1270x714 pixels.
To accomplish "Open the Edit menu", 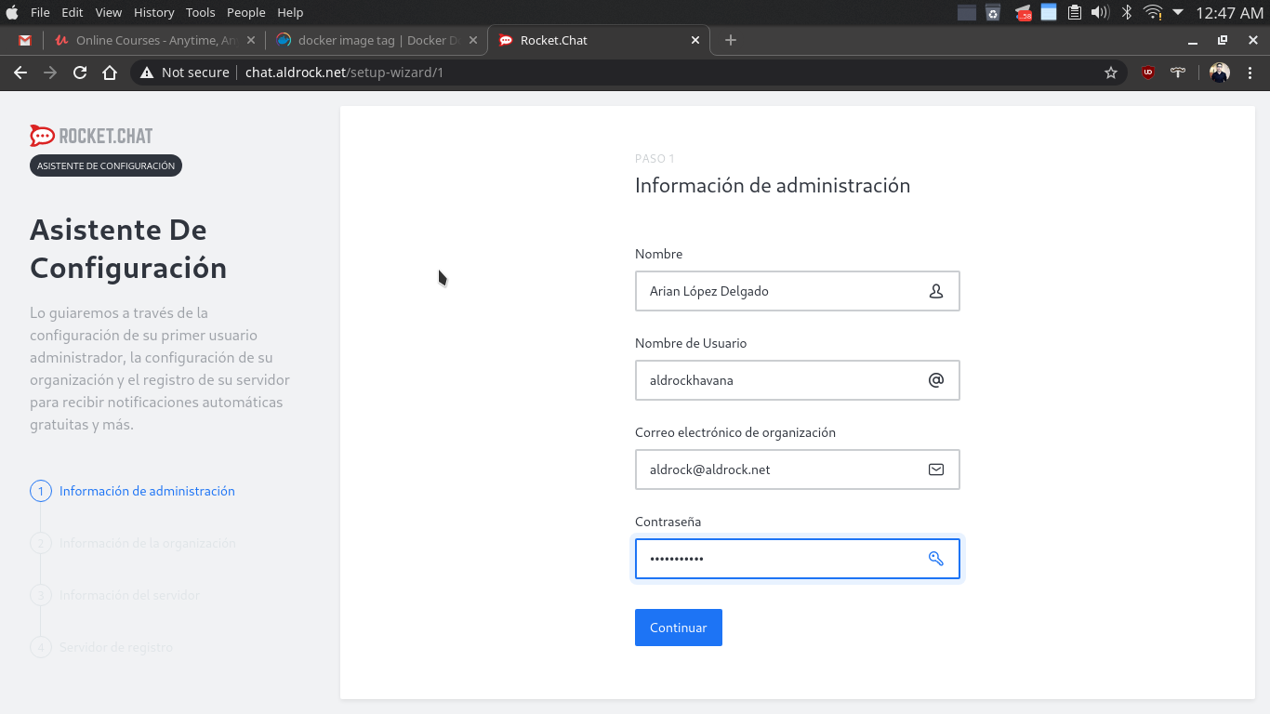I will (73, 12).
